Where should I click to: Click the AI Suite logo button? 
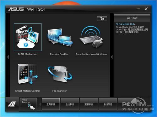(x=12, y=104)
